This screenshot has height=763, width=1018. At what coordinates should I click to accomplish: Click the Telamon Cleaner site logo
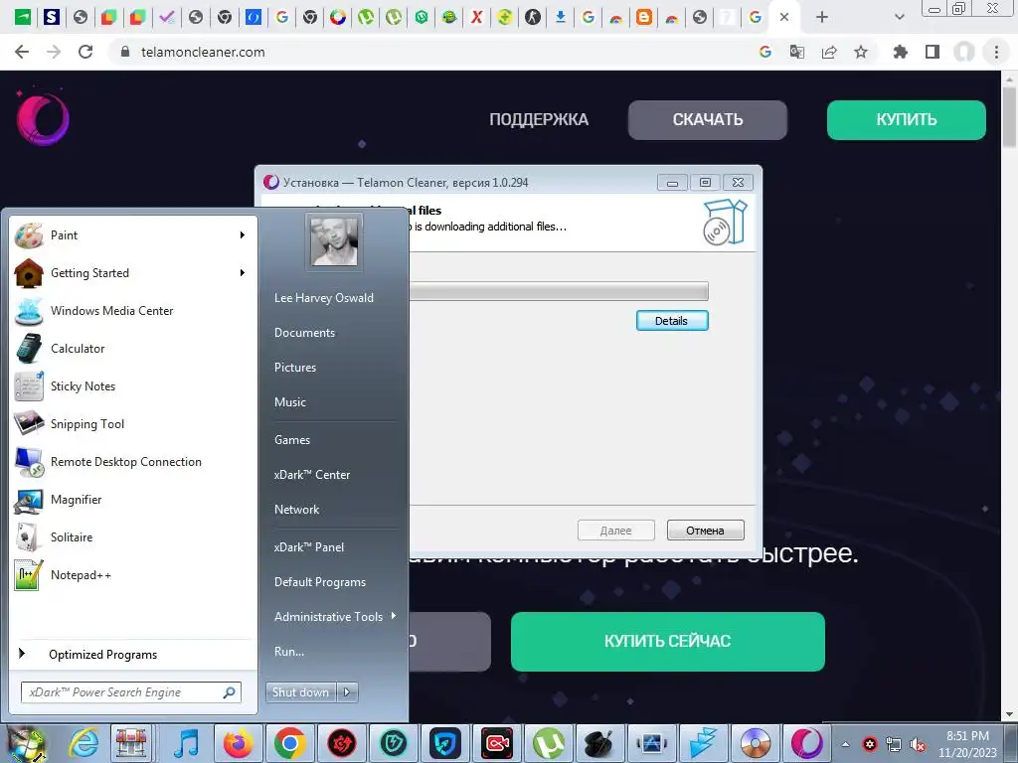click(x=43, y=117)
